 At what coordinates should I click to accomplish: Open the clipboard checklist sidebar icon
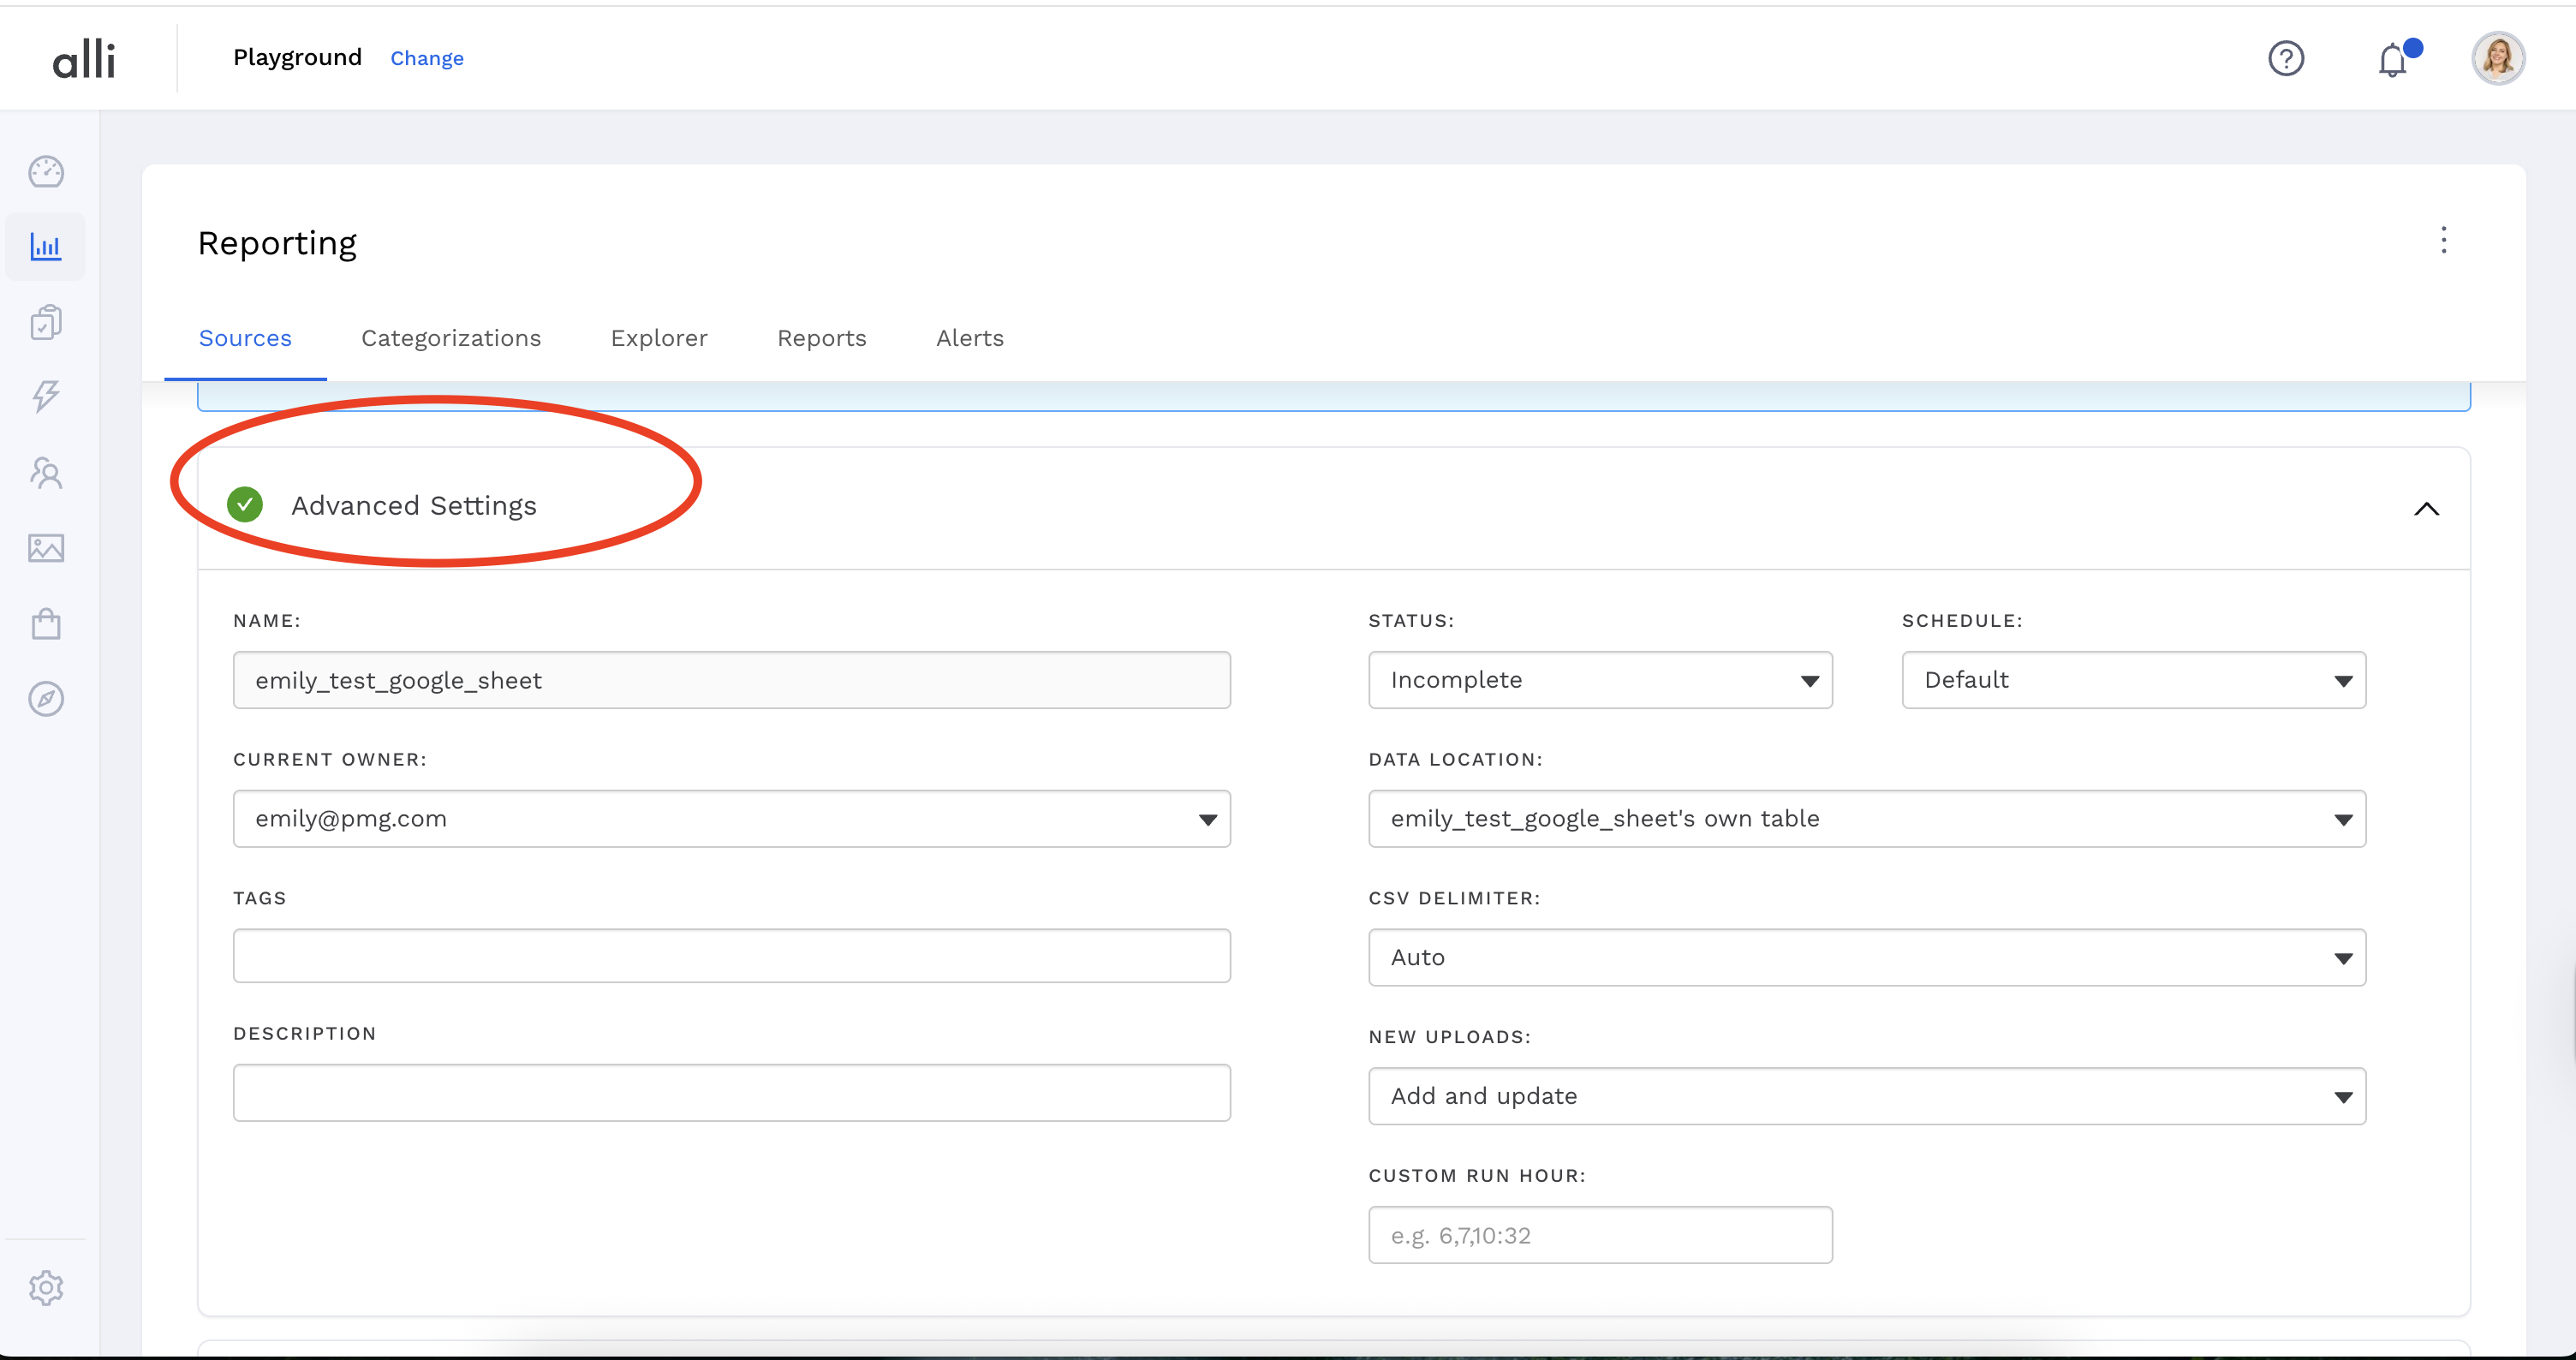46,322
